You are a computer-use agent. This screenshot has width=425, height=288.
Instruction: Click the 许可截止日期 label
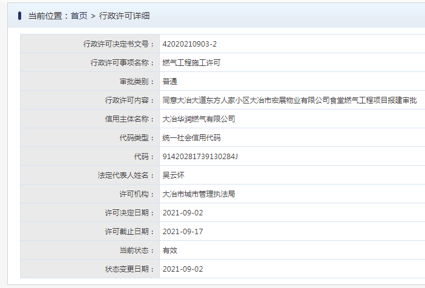click(130, 232)
